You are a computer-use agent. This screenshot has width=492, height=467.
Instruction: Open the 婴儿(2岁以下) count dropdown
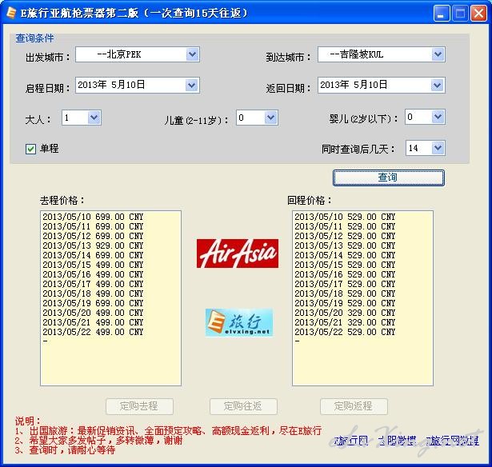pos(438,117)
